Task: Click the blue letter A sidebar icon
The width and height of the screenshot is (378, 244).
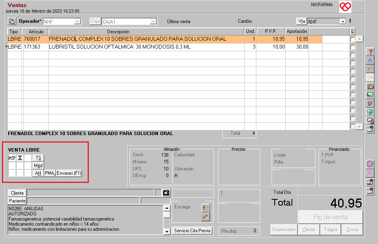Action: (x=370, y=60)
